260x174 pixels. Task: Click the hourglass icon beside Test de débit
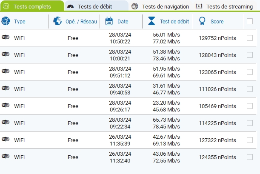[x=151, y=21]
